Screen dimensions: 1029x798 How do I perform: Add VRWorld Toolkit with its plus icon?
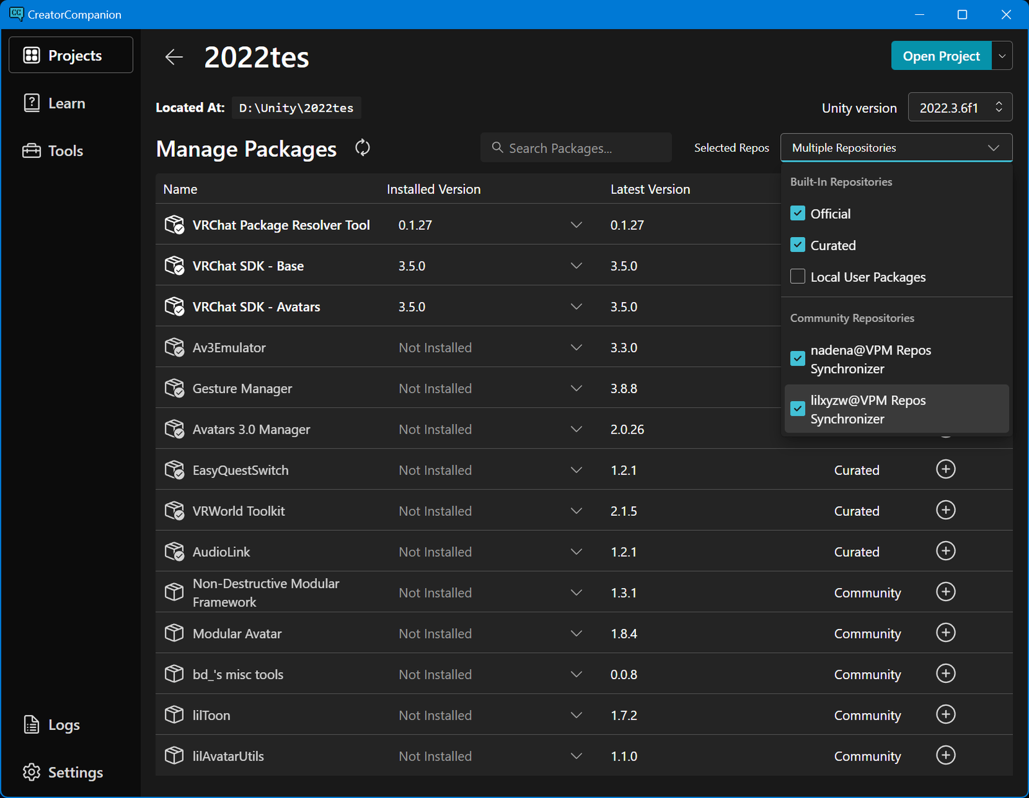click(x=945, y=510)
